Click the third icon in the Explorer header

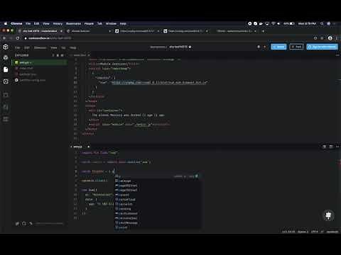62,55
